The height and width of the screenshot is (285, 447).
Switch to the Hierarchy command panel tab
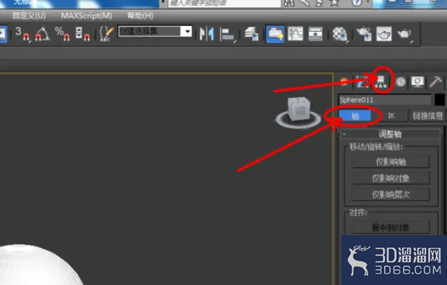(x=381, y=82)
